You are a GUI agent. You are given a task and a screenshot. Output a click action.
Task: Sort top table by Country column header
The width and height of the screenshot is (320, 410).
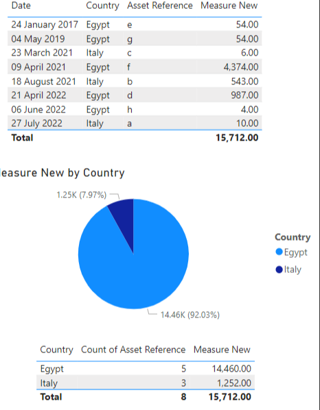tap(102, 5)
